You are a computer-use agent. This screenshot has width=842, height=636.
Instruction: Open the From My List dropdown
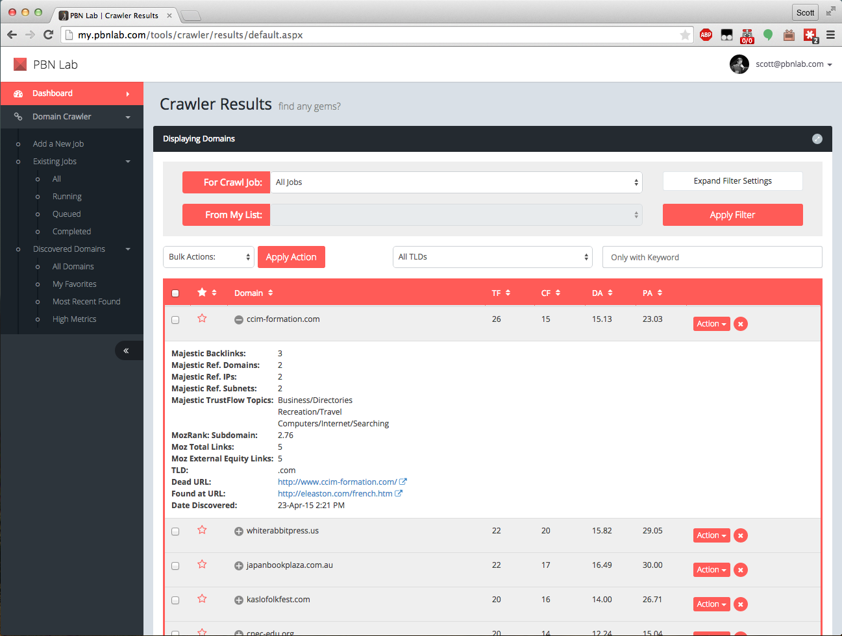point(456,215)
